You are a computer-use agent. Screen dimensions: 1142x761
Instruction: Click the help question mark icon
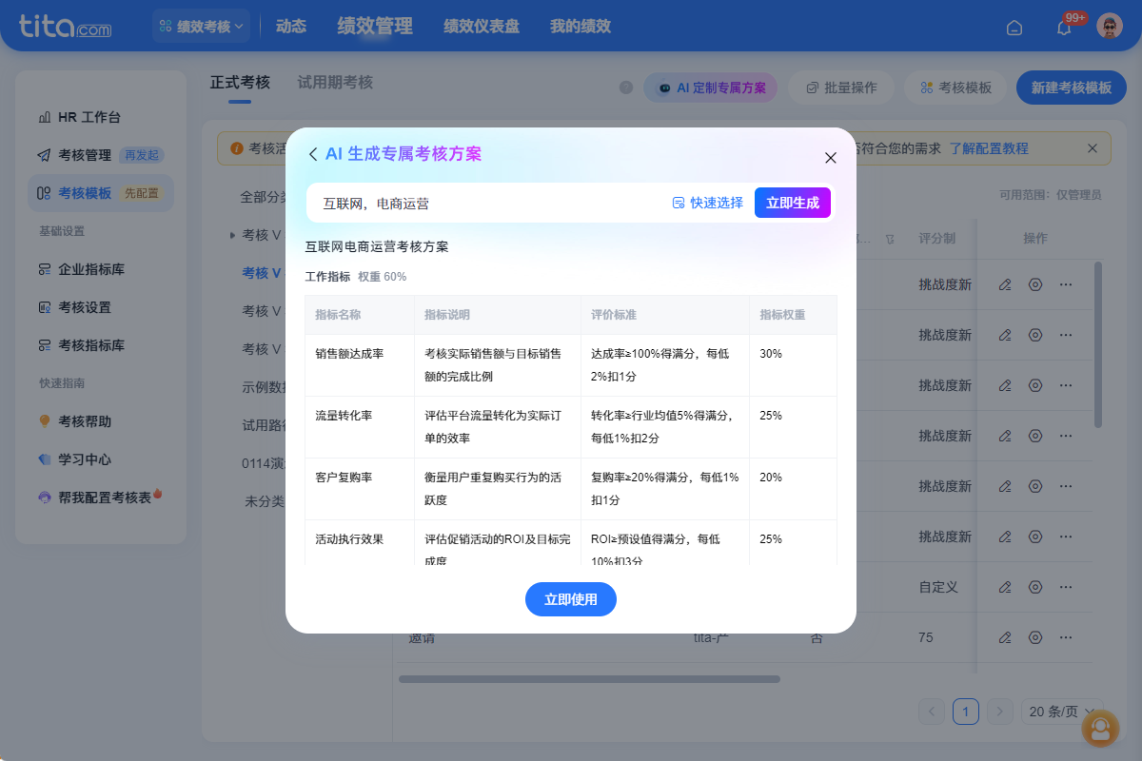click(626, 88)
